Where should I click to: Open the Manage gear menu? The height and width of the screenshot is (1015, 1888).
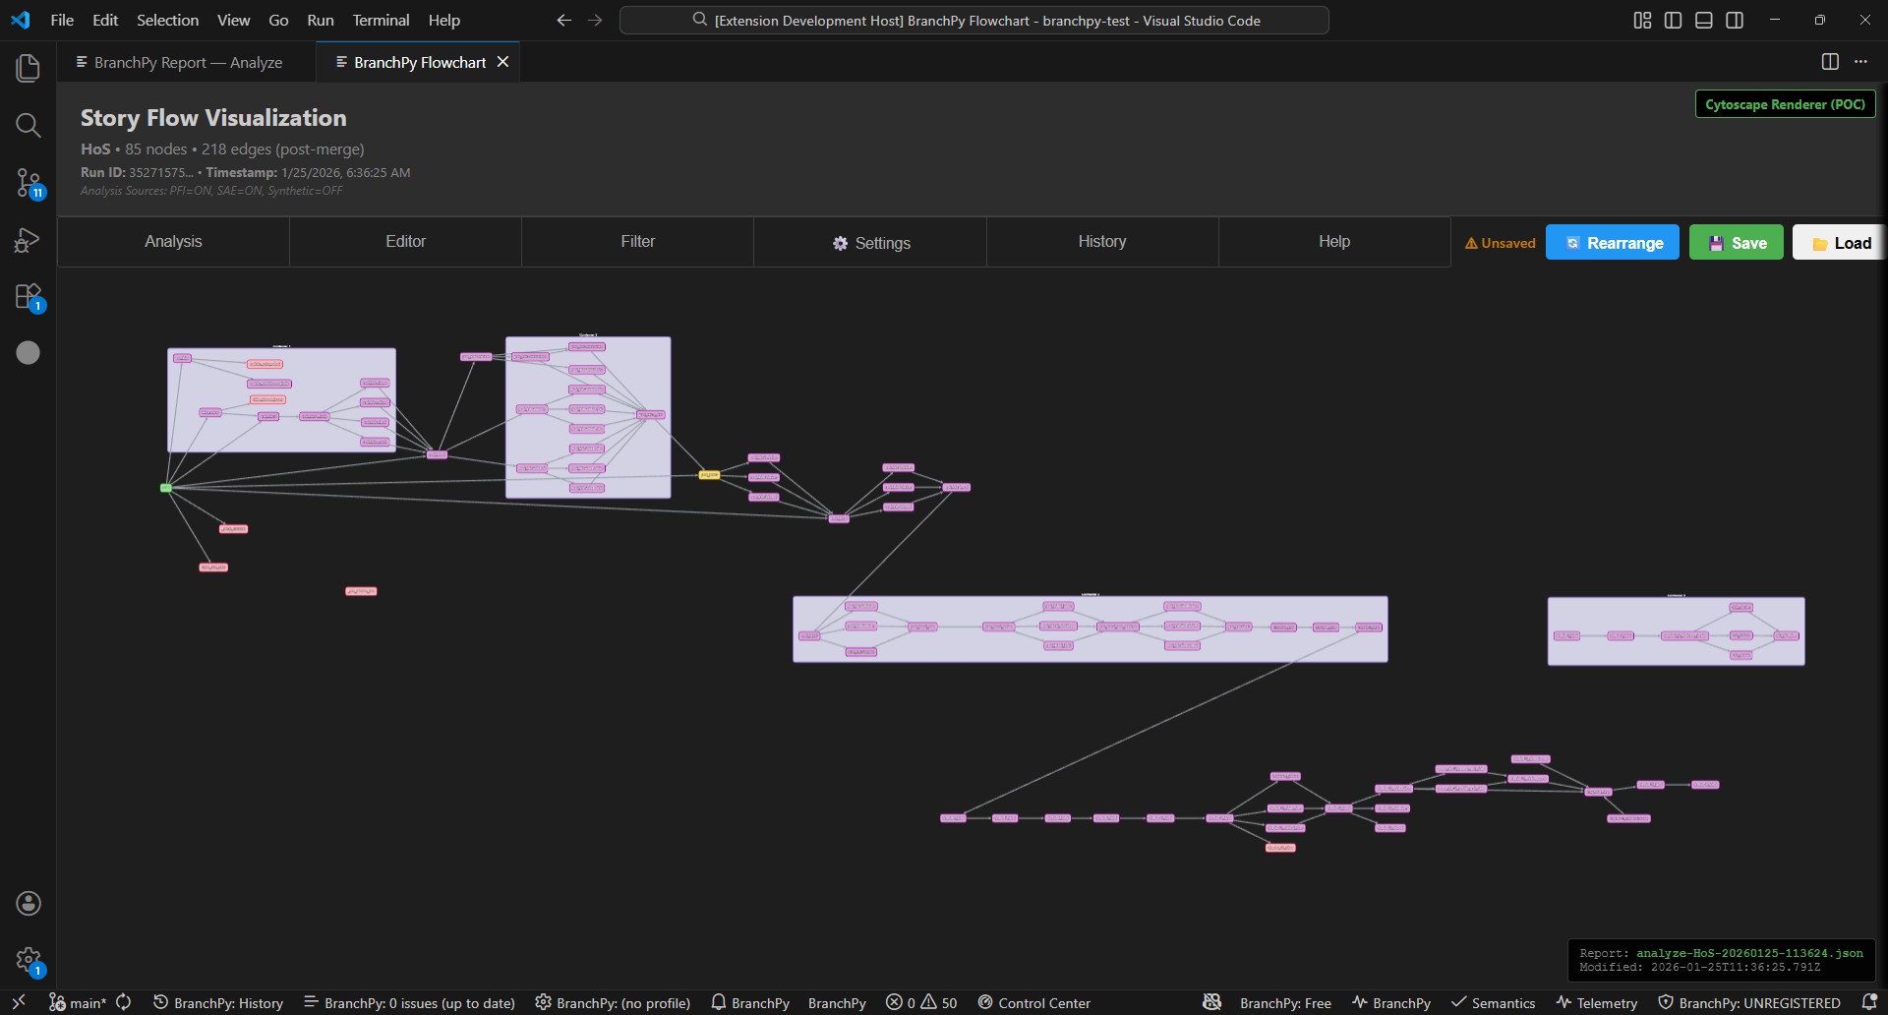point(28,959)
